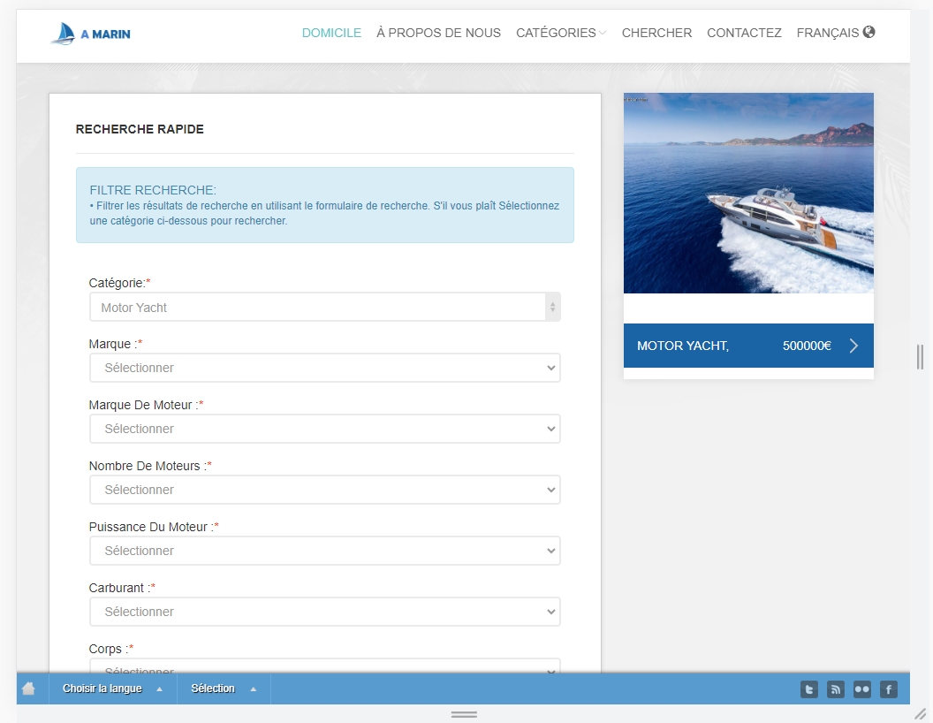Go to the Domicile menu item

coord(331,33)
